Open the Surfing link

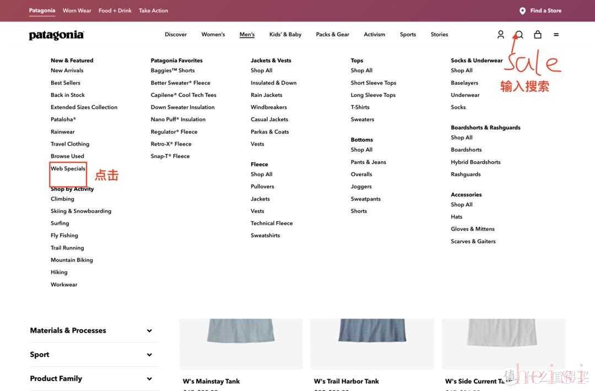coord(60,223)
